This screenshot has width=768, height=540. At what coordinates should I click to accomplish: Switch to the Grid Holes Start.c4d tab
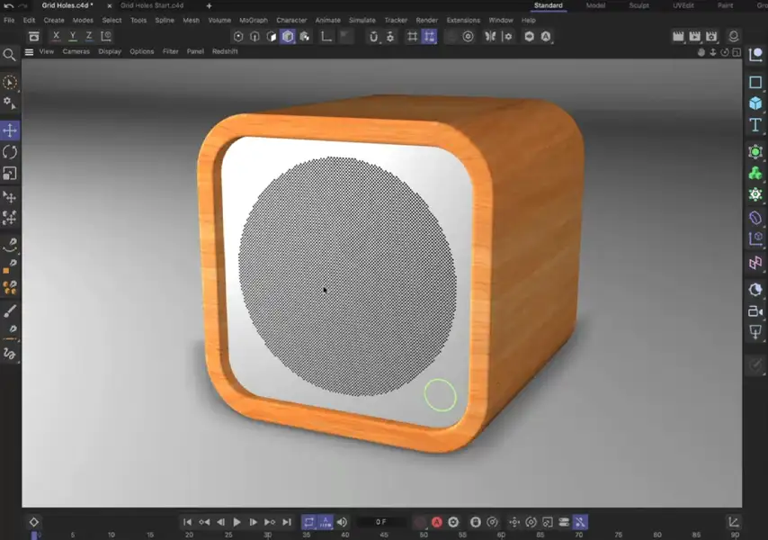pos(152,5)
